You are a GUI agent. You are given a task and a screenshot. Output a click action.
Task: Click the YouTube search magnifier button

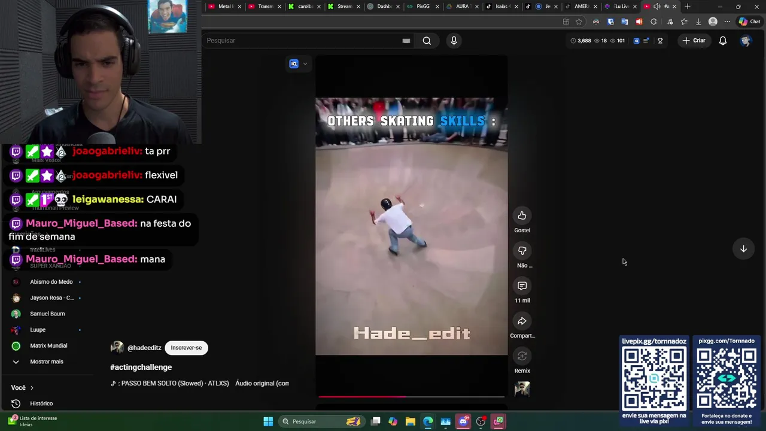tap(427, 41)
